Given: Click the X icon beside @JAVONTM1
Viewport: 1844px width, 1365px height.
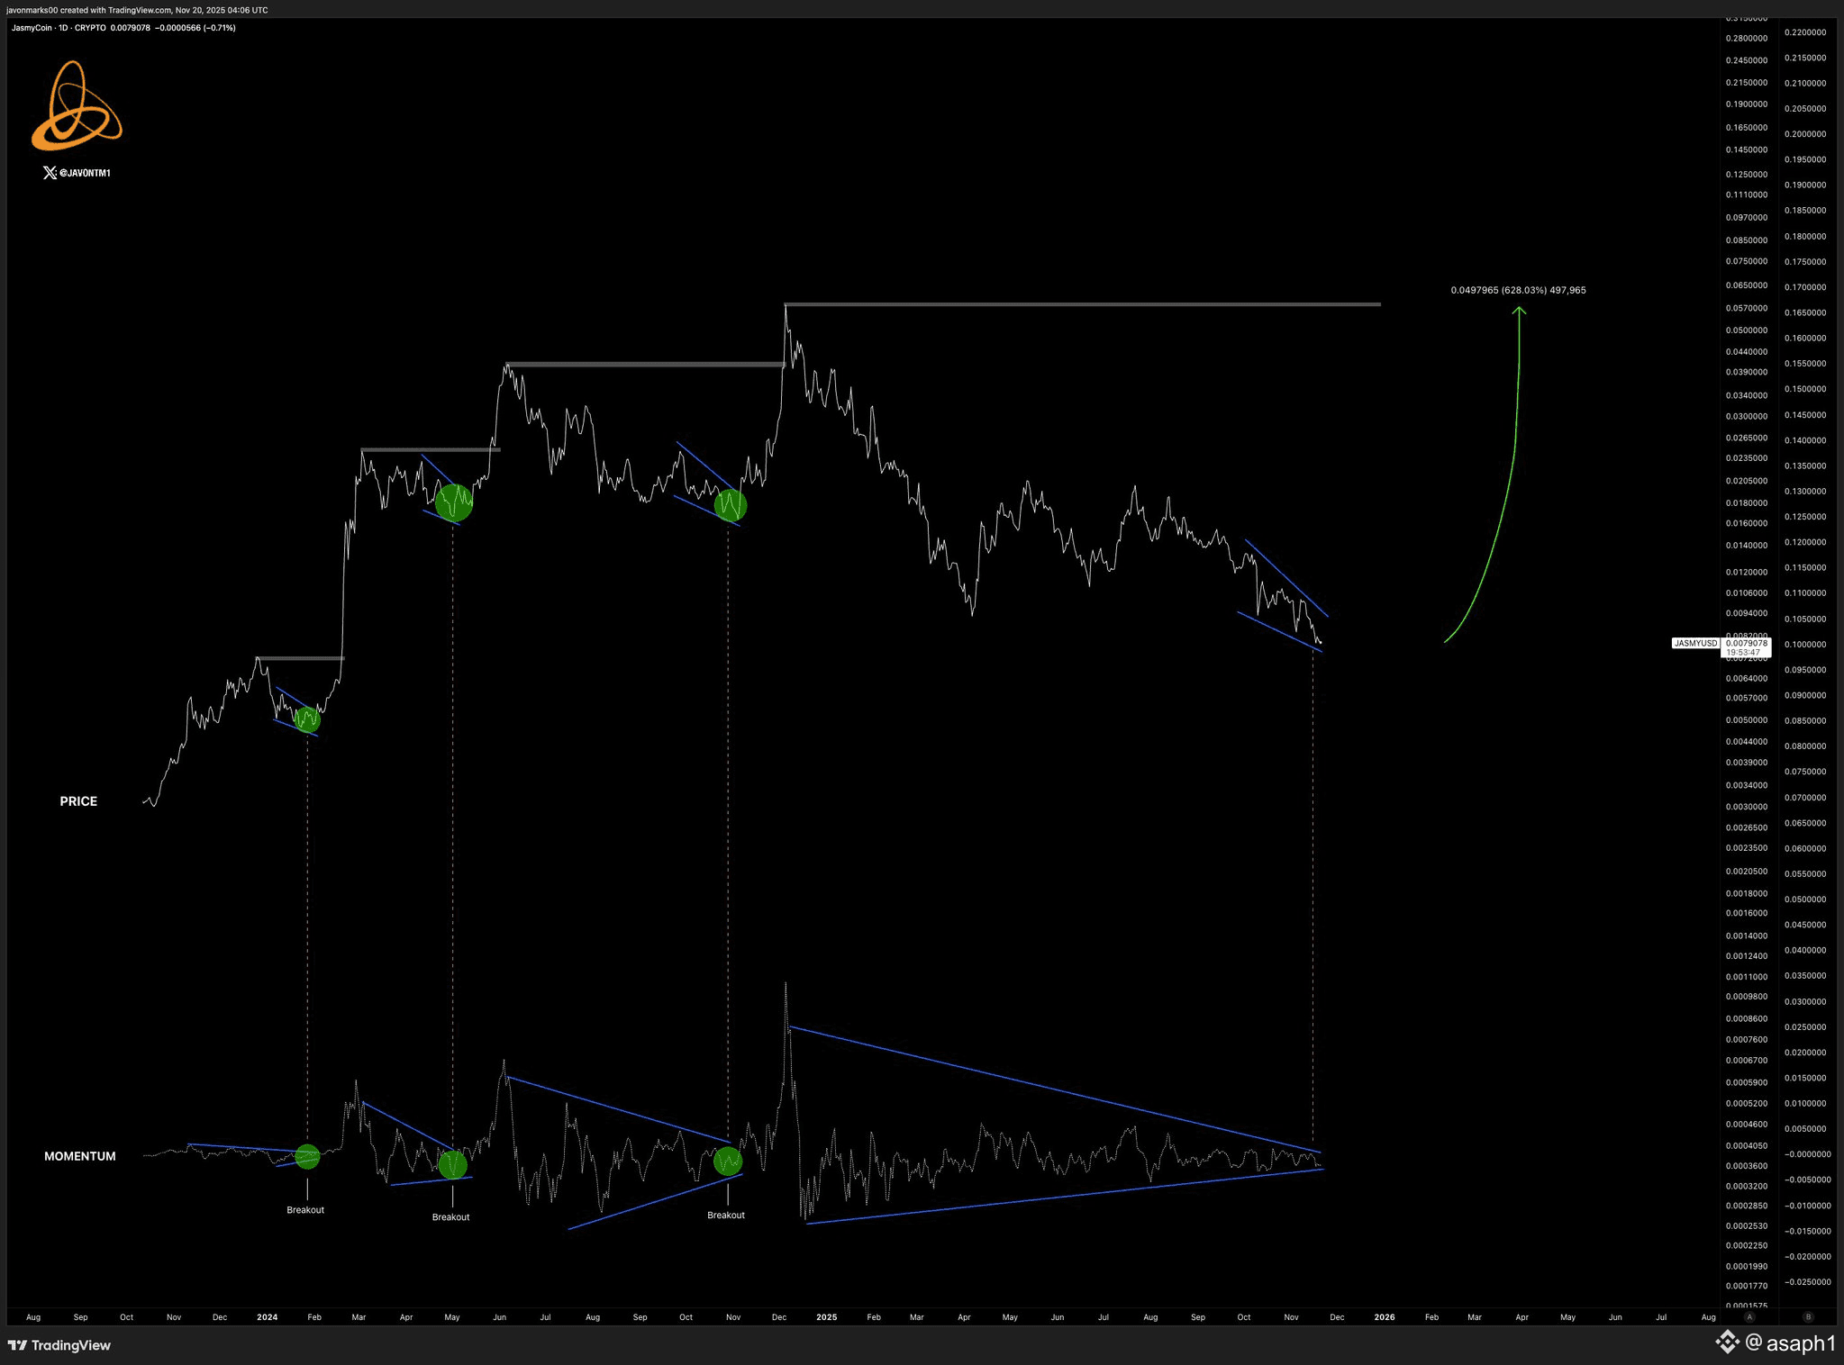Looking at the screenshot, I should click(50, 173).
